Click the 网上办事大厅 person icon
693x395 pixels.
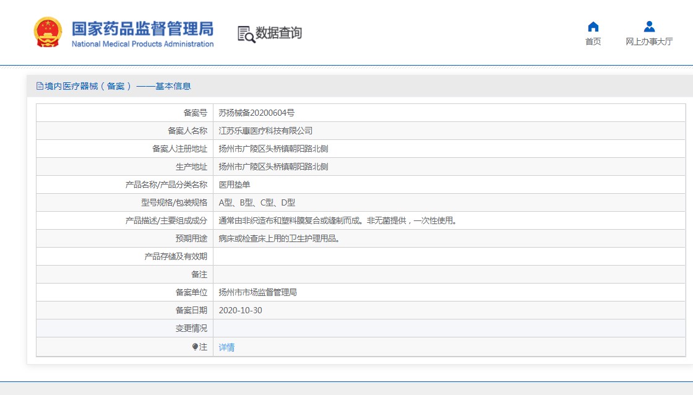[649, 27]
